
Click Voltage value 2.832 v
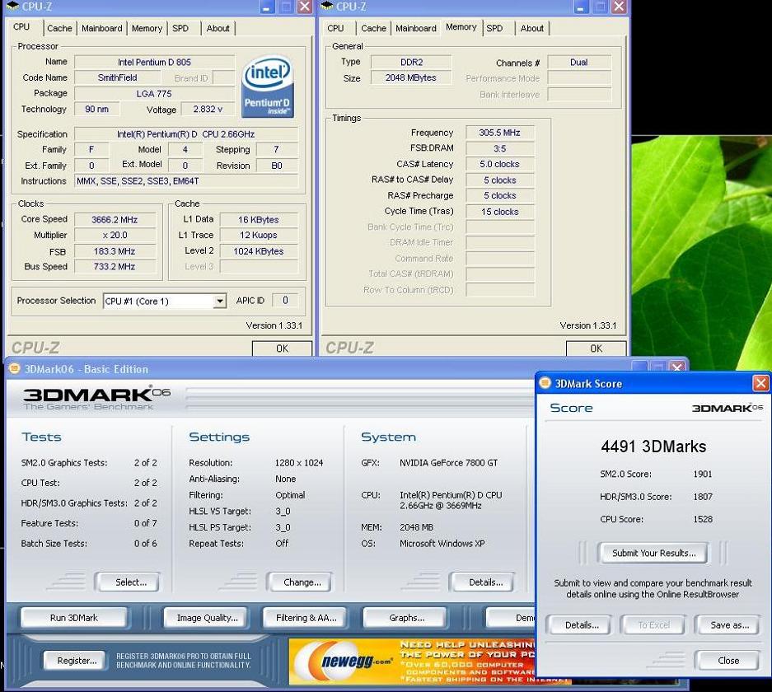[x=208, y=109]
